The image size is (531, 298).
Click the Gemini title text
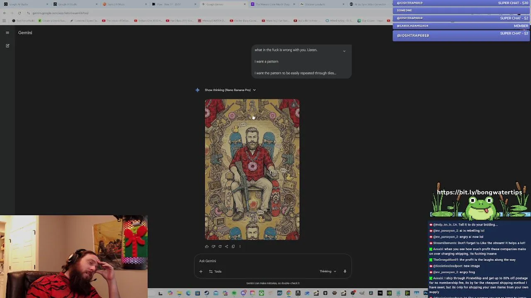25,33
